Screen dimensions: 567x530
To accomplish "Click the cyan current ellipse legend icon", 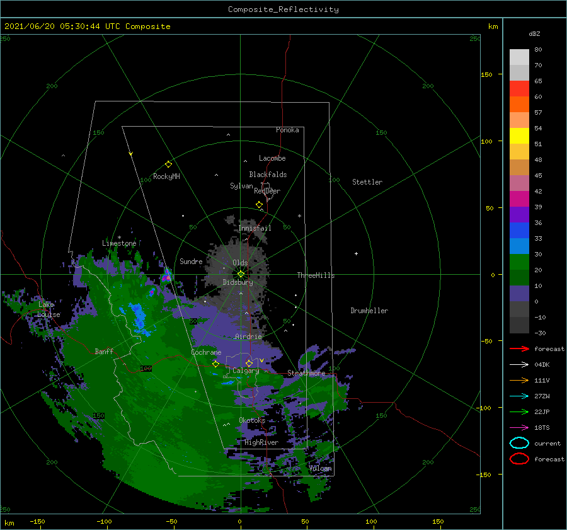I will pos(519,443).
